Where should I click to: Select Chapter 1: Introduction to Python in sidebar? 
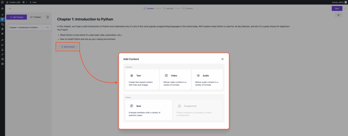(x=23, y=27)
